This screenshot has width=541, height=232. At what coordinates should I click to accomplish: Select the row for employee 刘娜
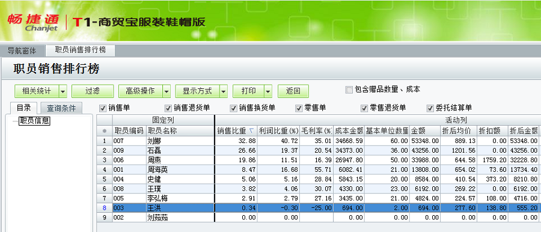(x=317, y=141)
